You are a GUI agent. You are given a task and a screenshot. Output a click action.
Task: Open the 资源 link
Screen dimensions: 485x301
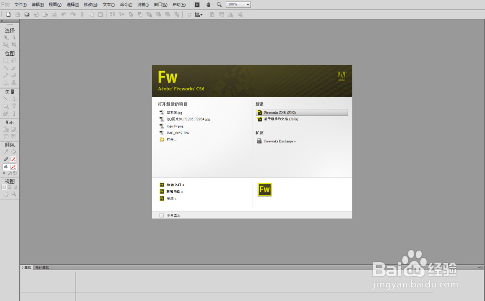click(x=168, y=199)
